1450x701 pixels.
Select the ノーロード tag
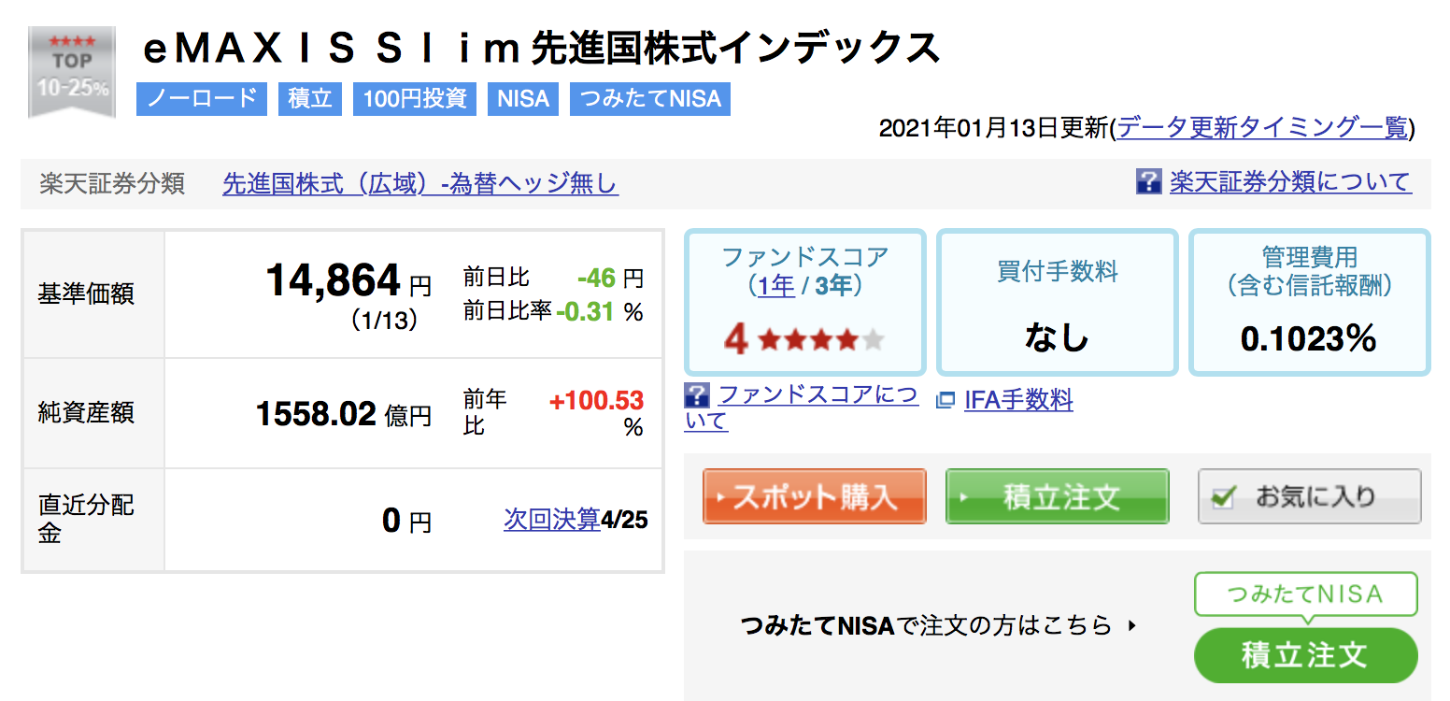pos(202,99)
